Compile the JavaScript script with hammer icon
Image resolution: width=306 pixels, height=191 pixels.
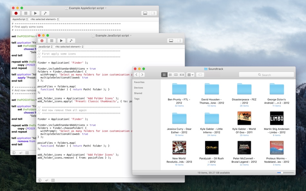71,41
